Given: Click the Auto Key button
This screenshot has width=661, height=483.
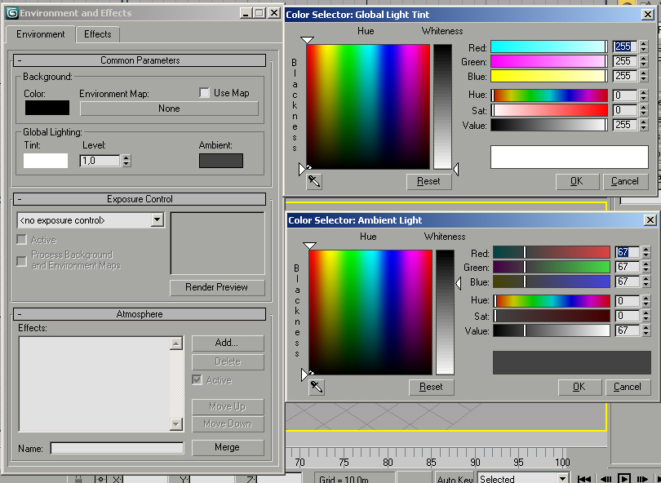Looking at the screenshot, I should point(455,478).
